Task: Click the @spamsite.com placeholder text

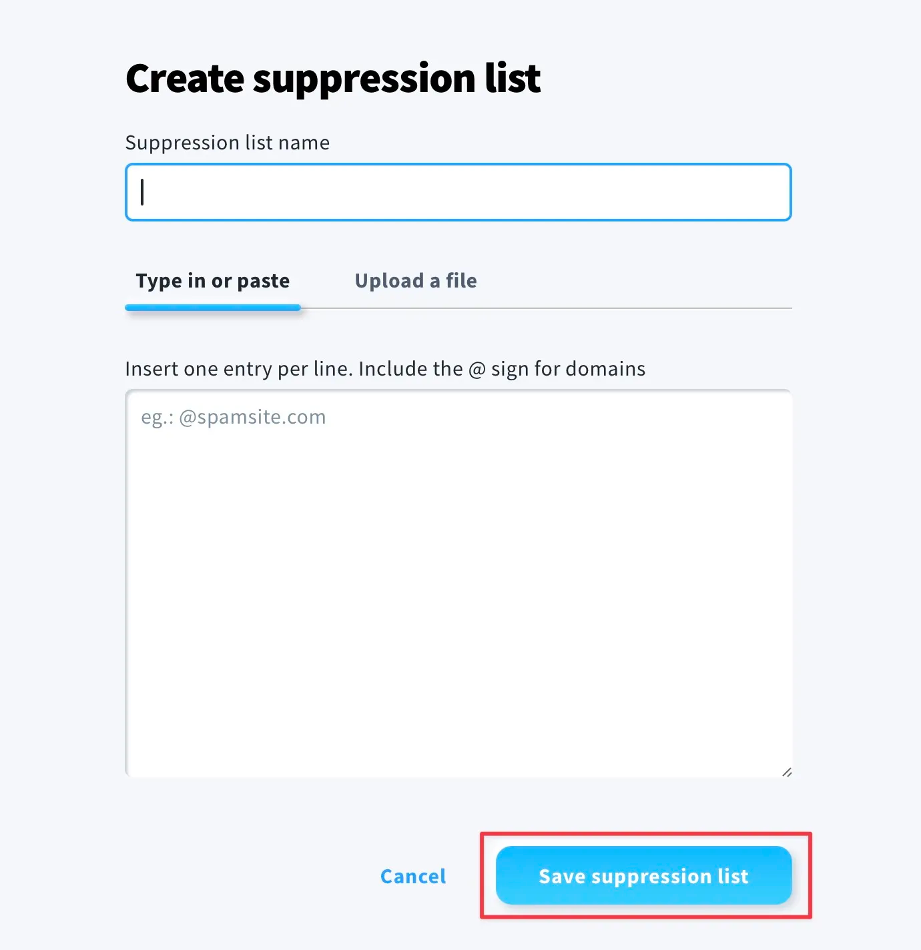Action: tap(252, 417)
